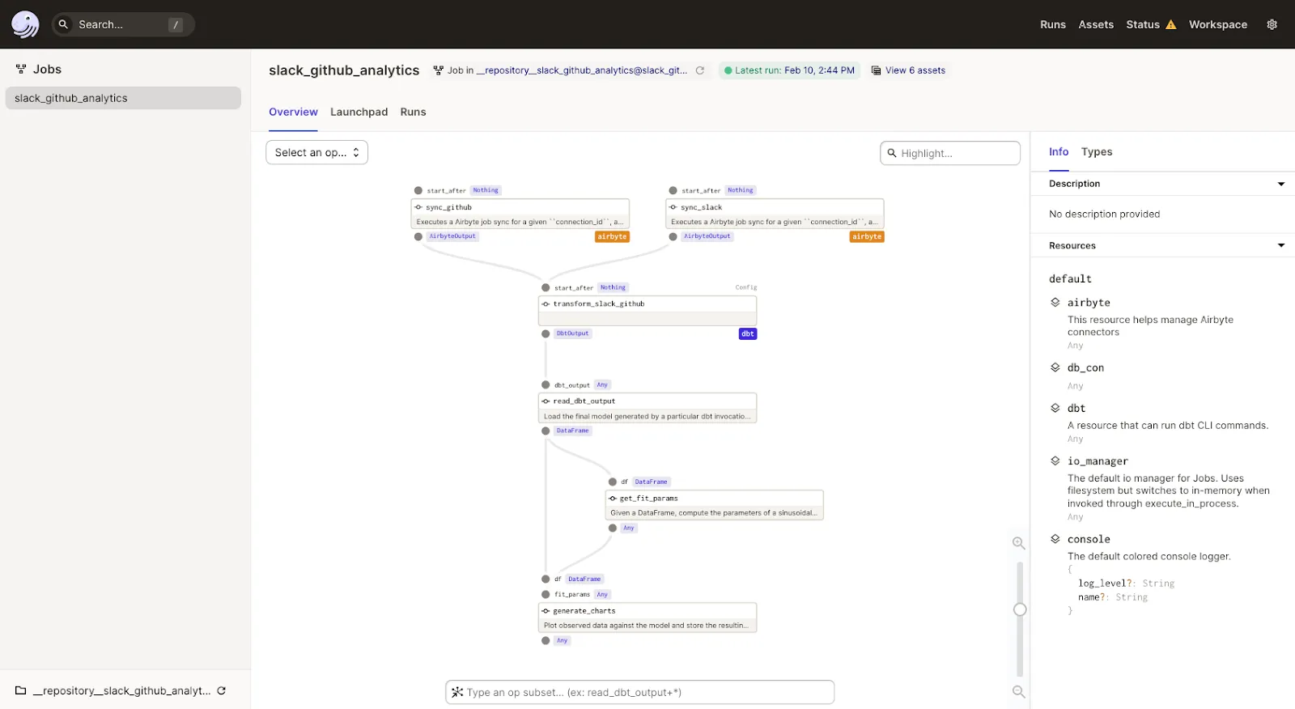Click the assets table icon beside View 6 assets

pos(876,70)
